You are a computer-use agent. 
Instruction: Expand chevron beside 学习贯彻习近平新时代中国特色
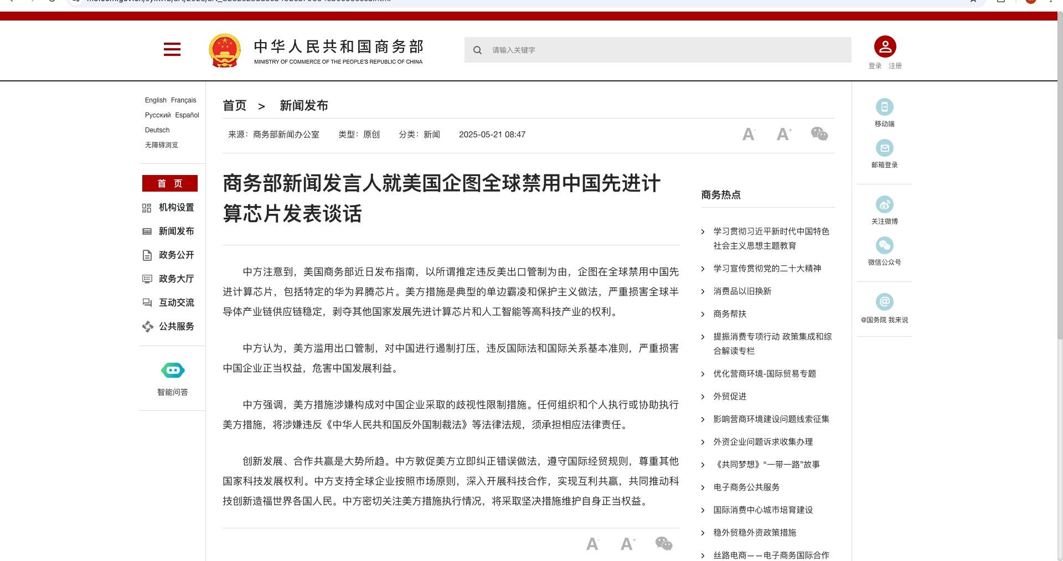[x=703, y=231]
